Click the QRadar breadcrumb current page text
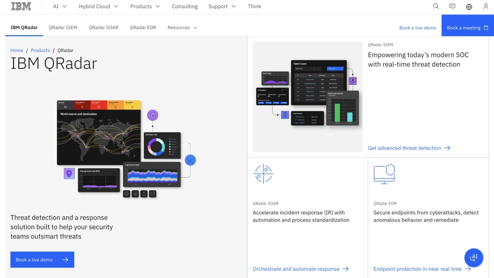Image resolution: width=494 pixels, height=278 pixels. click(65, 50)
